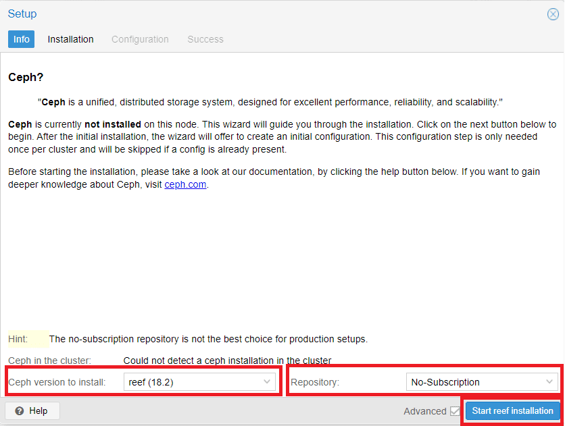Click the 'Repository:' field label
565x426 pixels.
click(315, 382)
